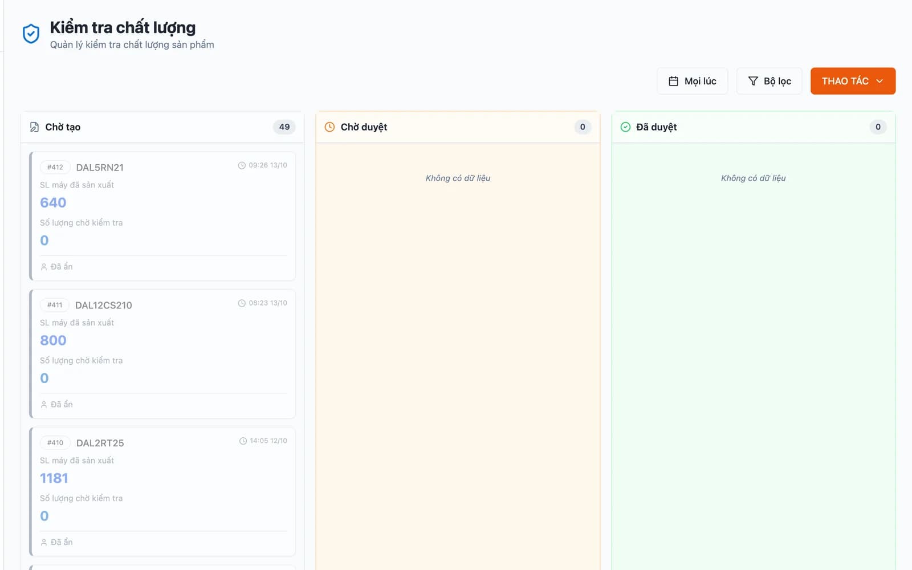Viewport: 912px width, 570px height.
Task: Click the #411 tag badge
Action: (x=55, y=305)
